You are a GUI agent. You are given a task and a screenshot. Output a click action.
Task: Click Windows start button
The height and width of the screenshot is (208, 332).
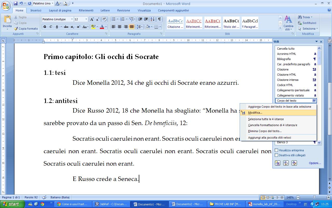tap(12, 204)
